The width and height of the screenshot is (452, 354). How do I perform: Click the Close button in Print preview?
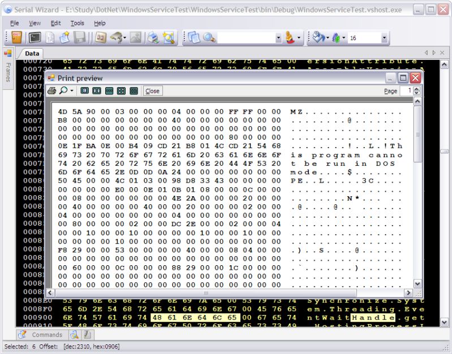tap(153, 91)
